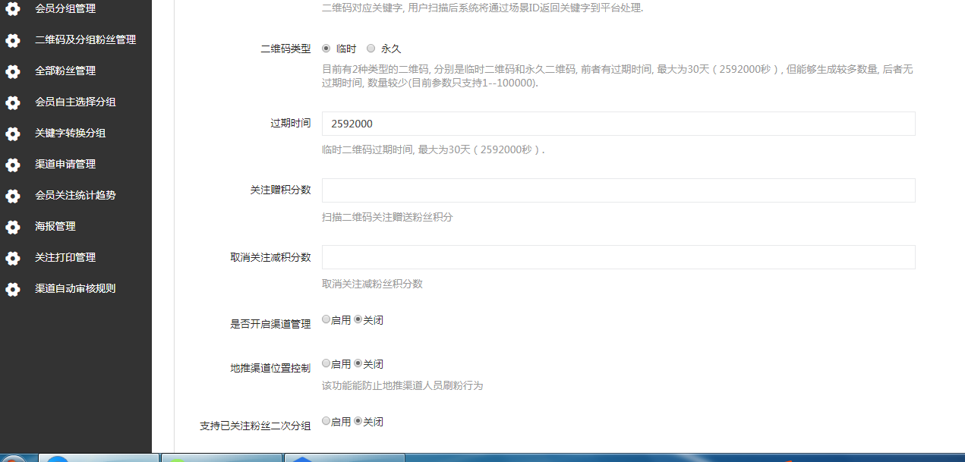Click the hint text 取消关注减粉丝积分数

(x=372, y=284)
